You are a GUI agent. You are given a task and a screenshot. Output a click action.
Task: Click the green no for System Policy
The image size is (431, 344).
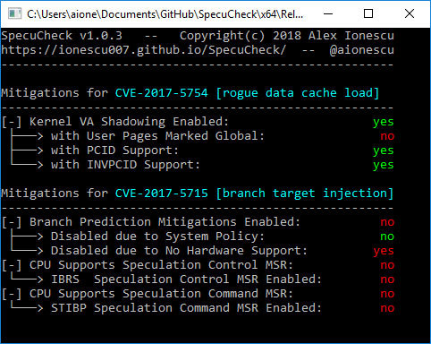387,236
